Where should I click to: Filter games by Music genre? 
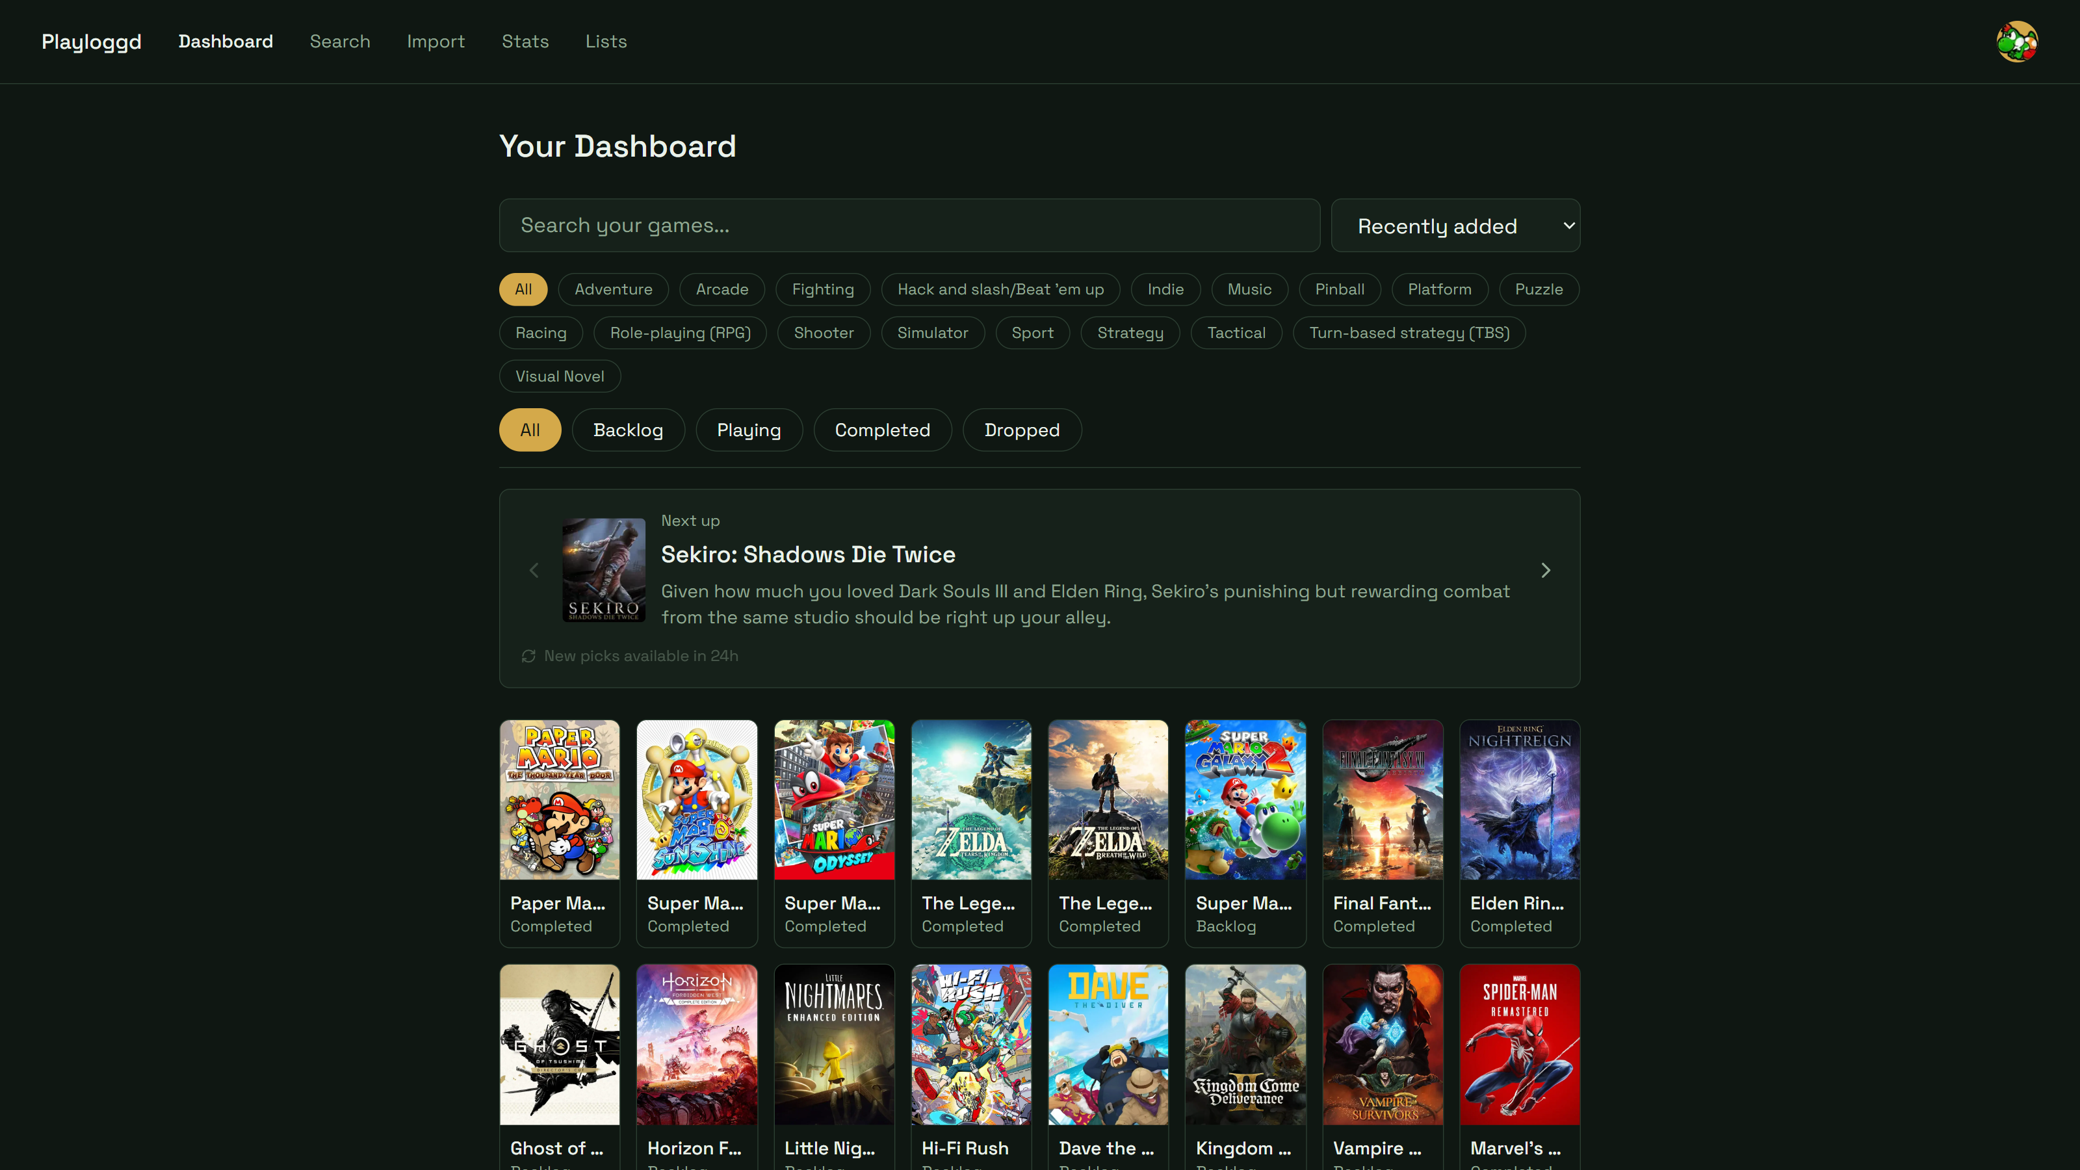point(1249,289)
